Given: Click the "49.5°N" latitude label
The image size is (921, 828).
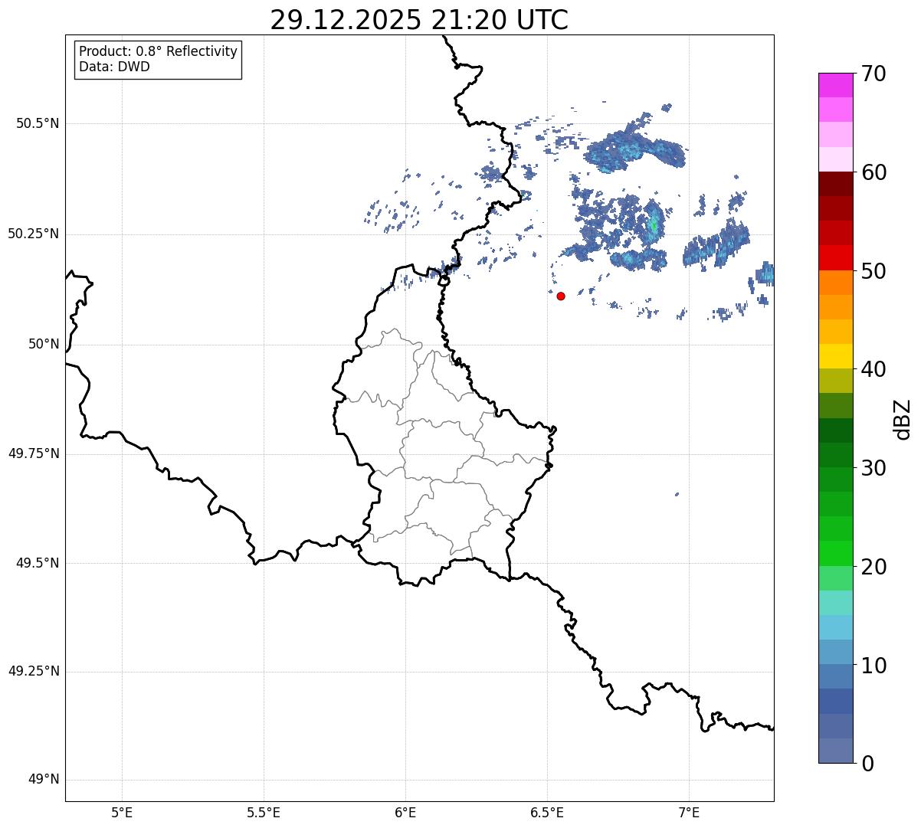Looking at the screenshot, I should pos(38,563).
